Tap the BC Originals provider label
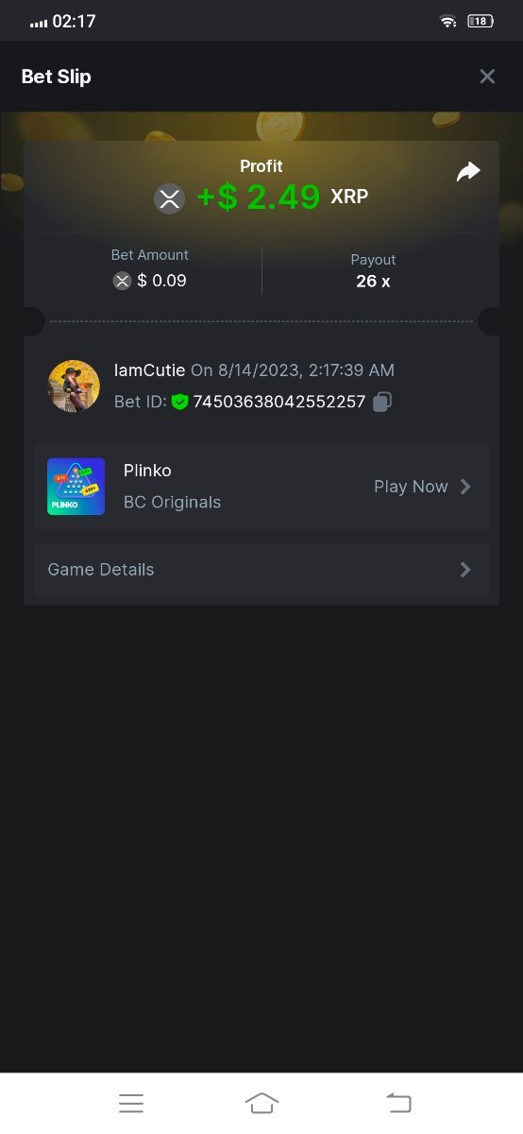This screenshot has height=1134, width=523. 172,502
